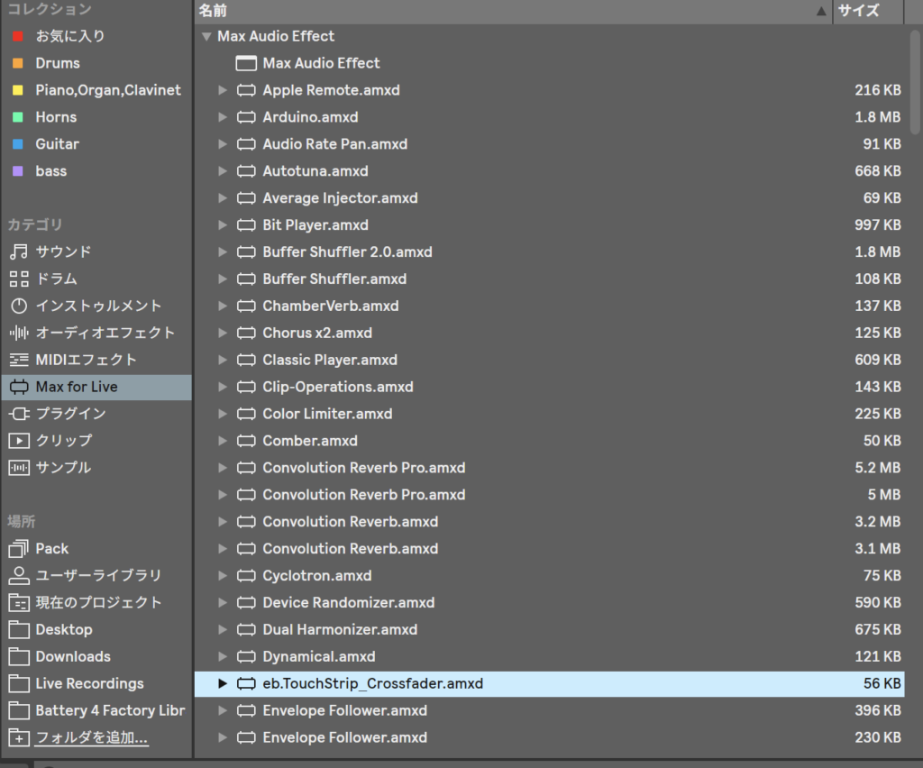
Task: Open the Audio Effects category waveform icon
Action: point(19,333)
